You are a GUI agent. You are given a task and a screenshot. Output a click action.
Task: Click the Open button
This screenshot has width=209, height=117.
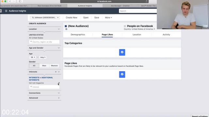click(86, 18)
